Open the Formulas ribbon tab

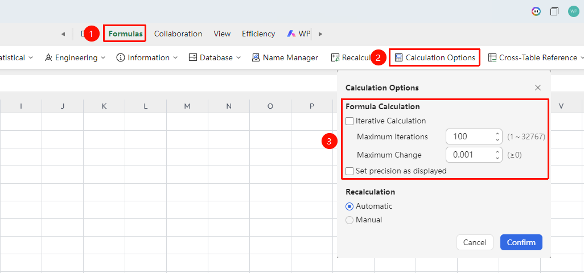(x=126, y=34)
